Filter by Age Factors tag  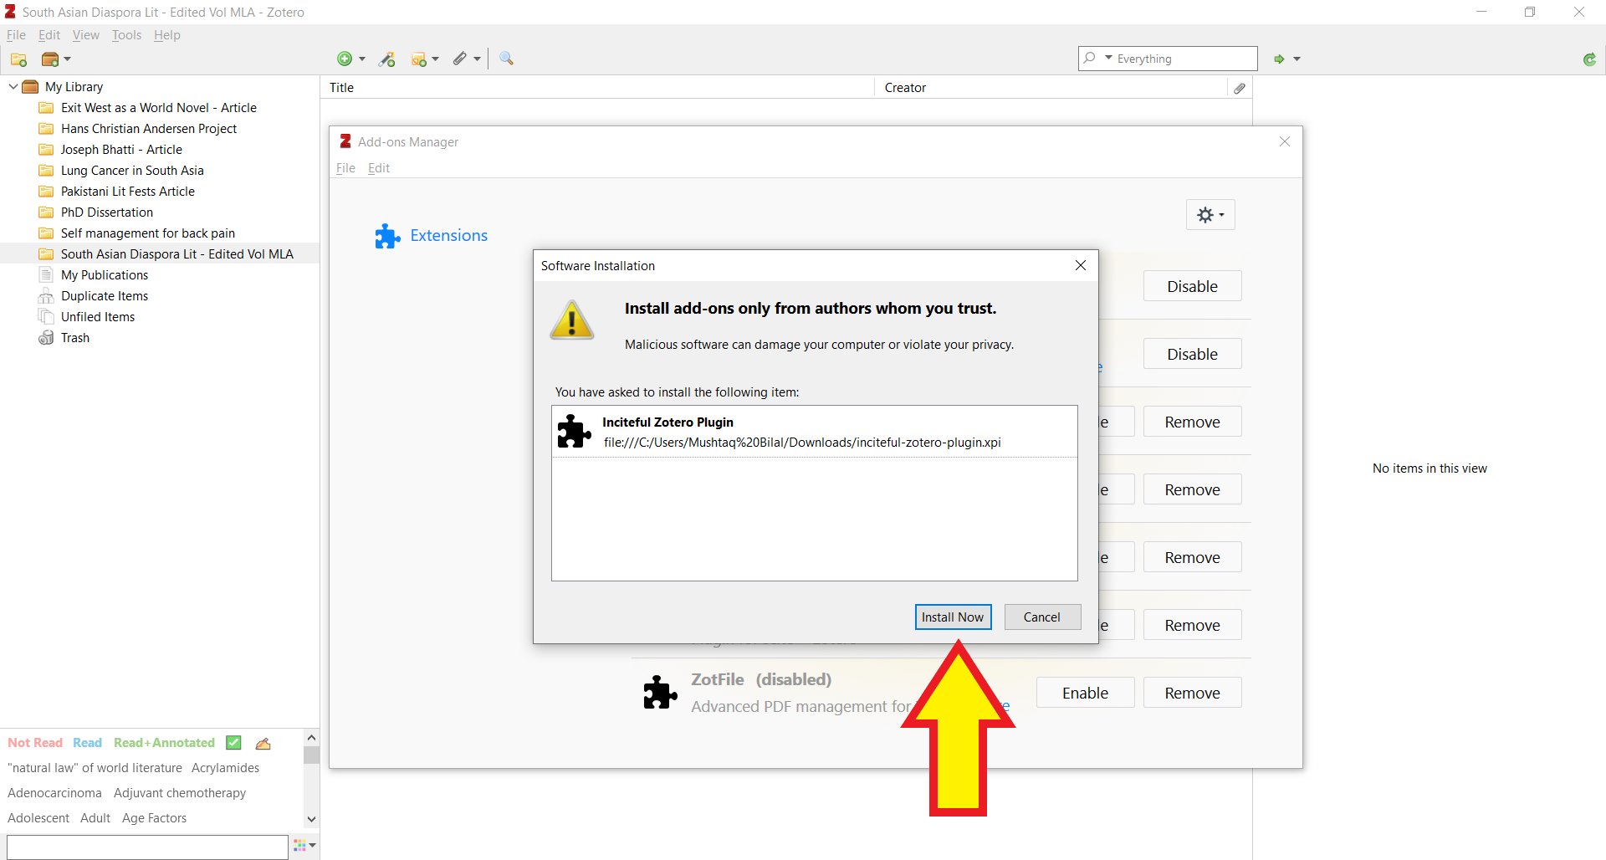[154, 818]
